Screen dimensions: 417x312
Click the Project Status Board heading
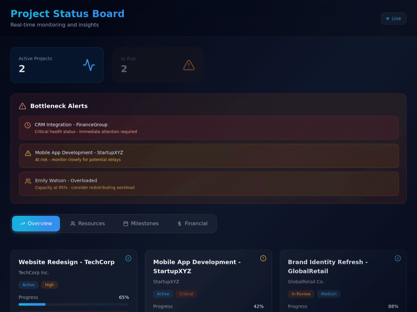pos(67,14)
